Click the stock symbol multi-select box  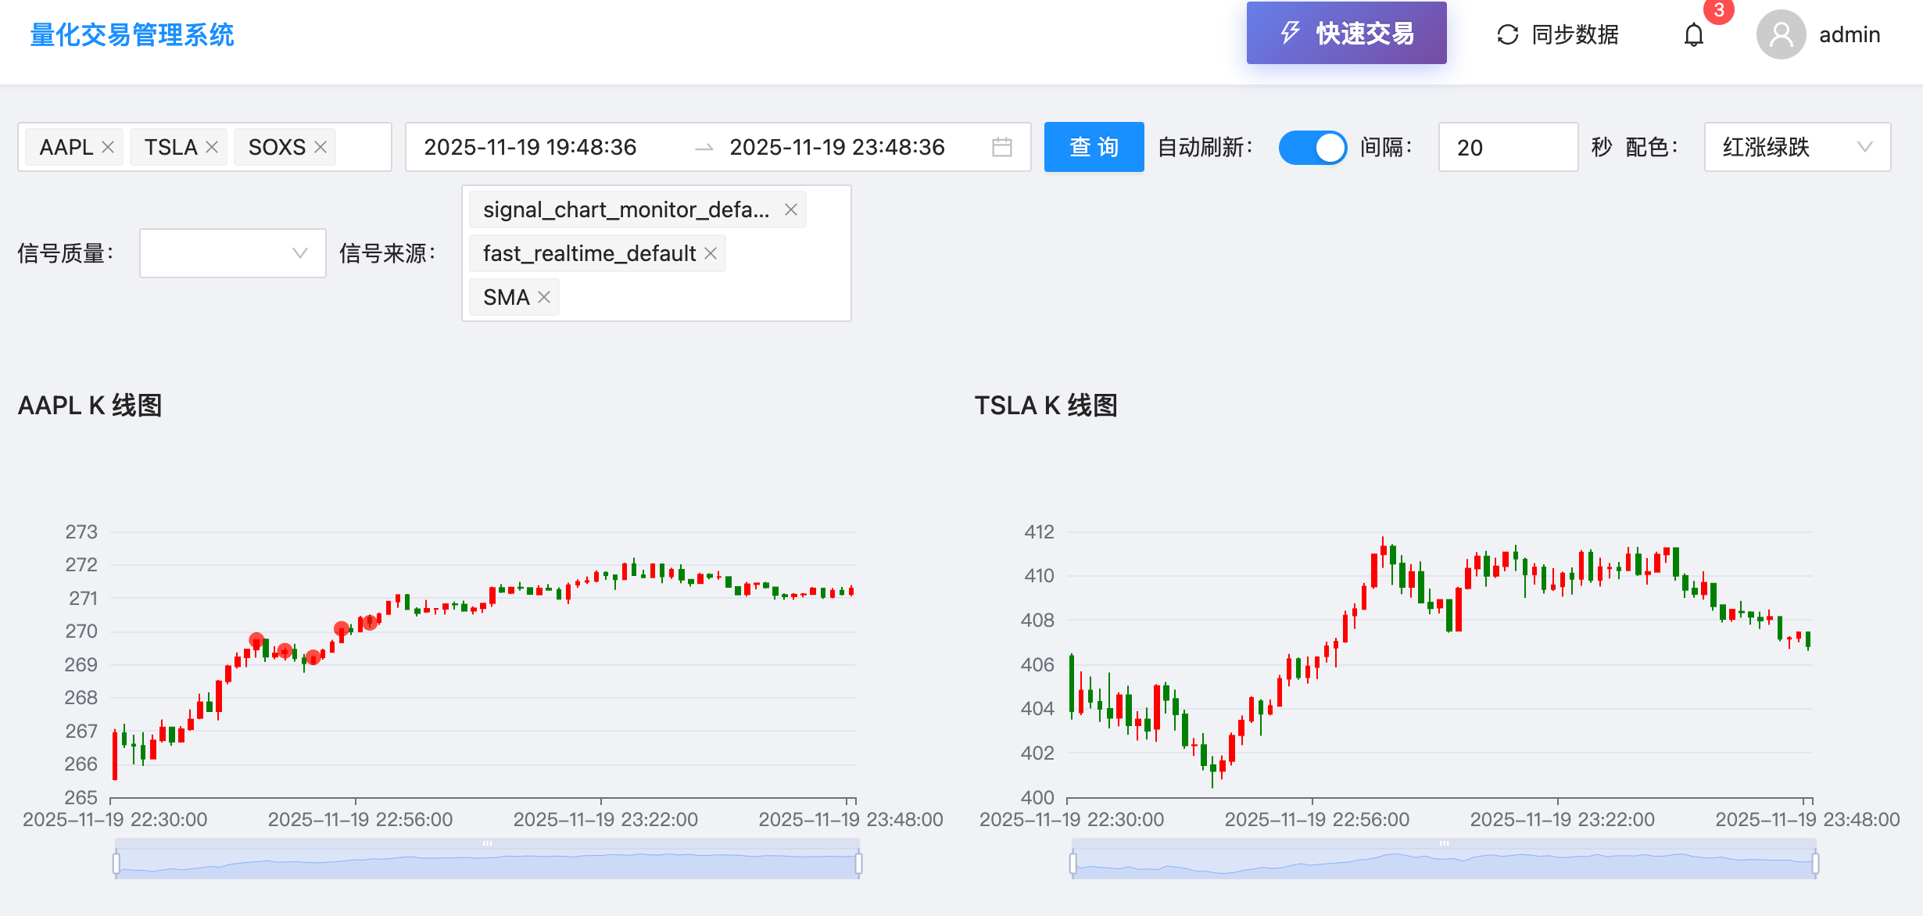[205, 147]
